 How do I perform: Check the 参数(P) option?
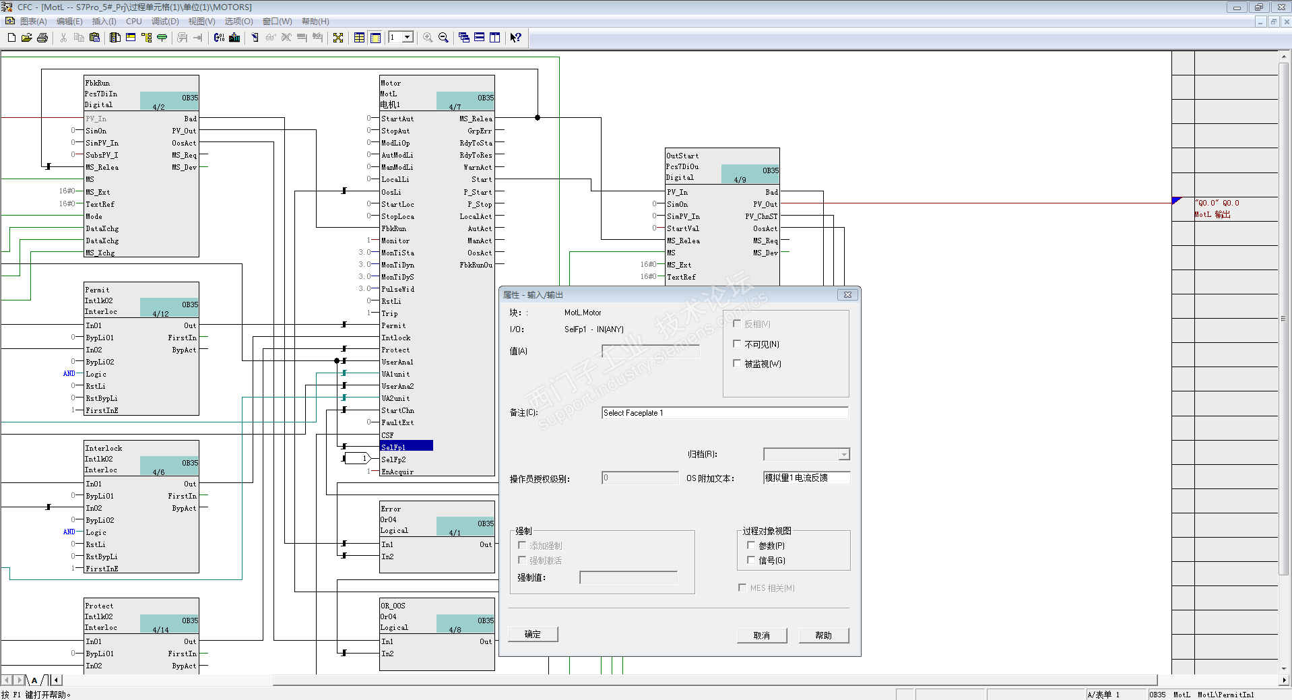tap(751, 546)
